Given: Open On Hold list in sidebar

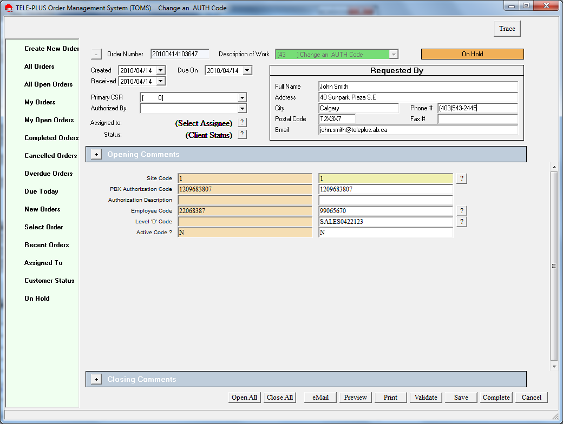Looking at the screenshot, I should [x=37, y=299].
